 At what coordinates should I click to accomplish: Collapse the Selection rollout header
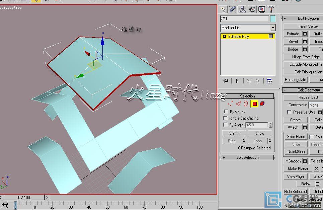point(247,96)
